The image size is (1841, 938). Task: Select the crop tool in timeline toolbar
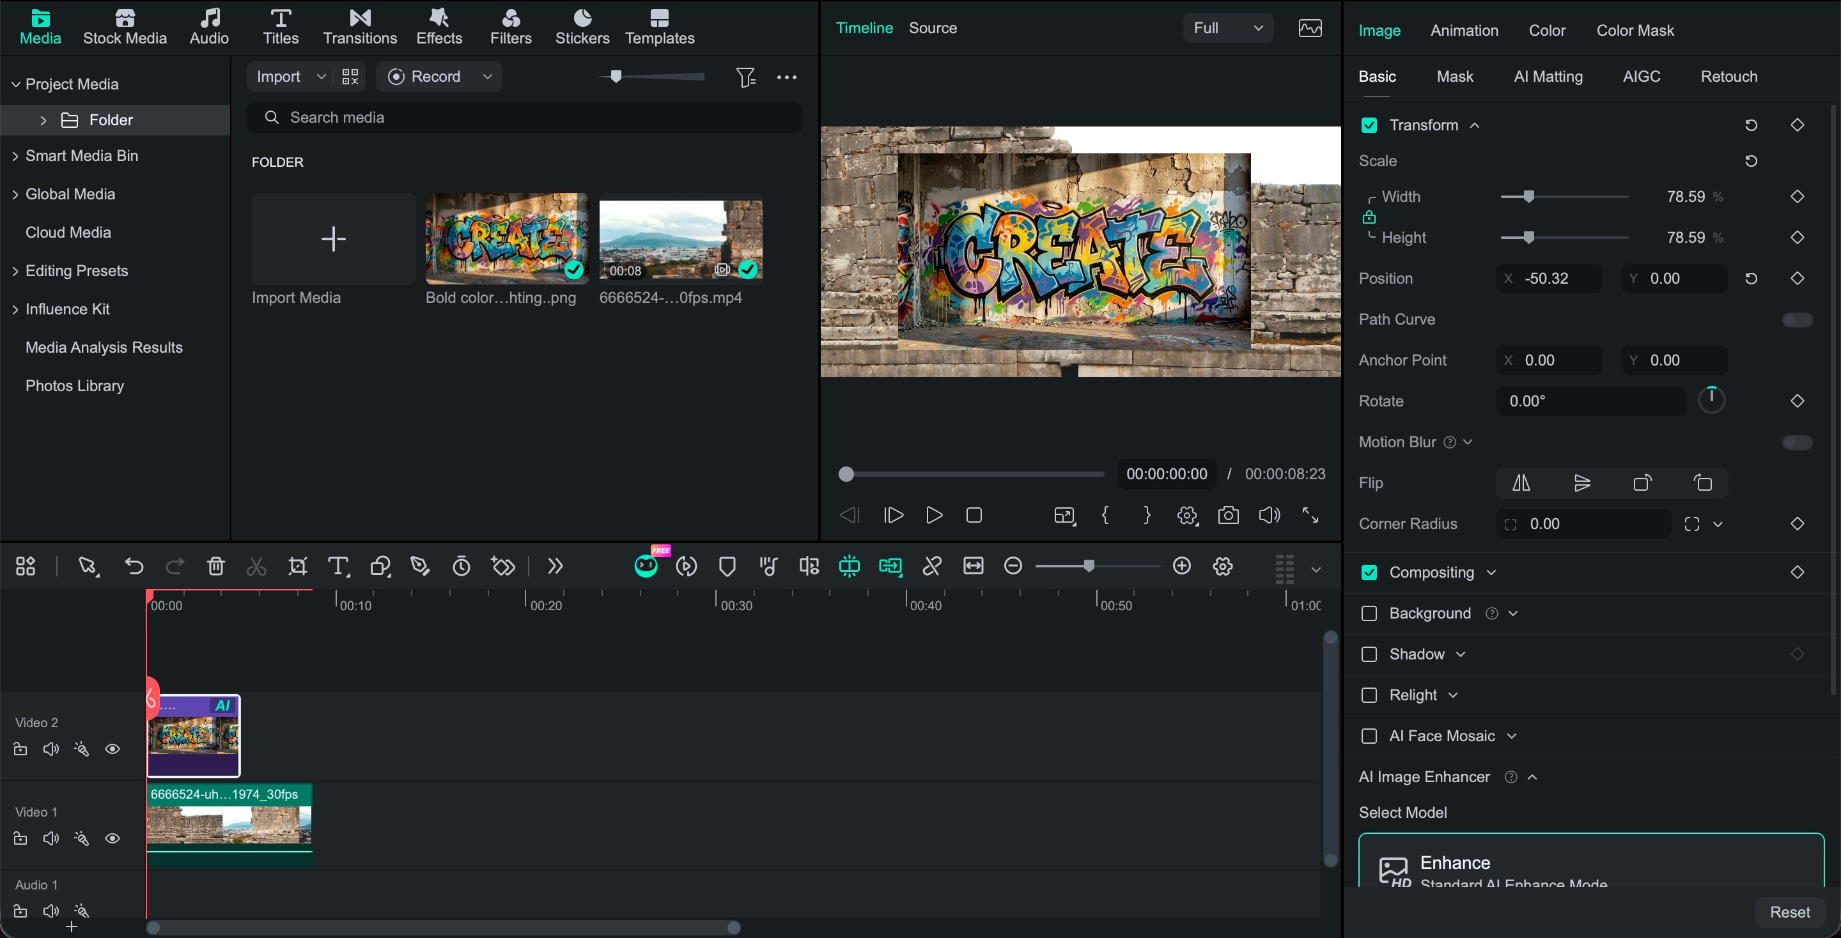297,567
